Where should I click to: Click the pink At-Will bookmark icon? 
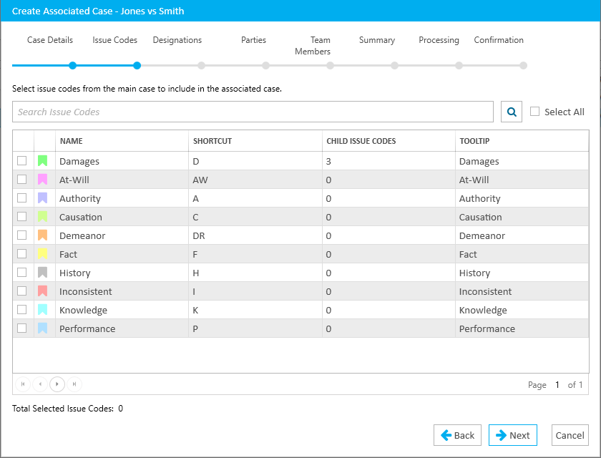43,180
